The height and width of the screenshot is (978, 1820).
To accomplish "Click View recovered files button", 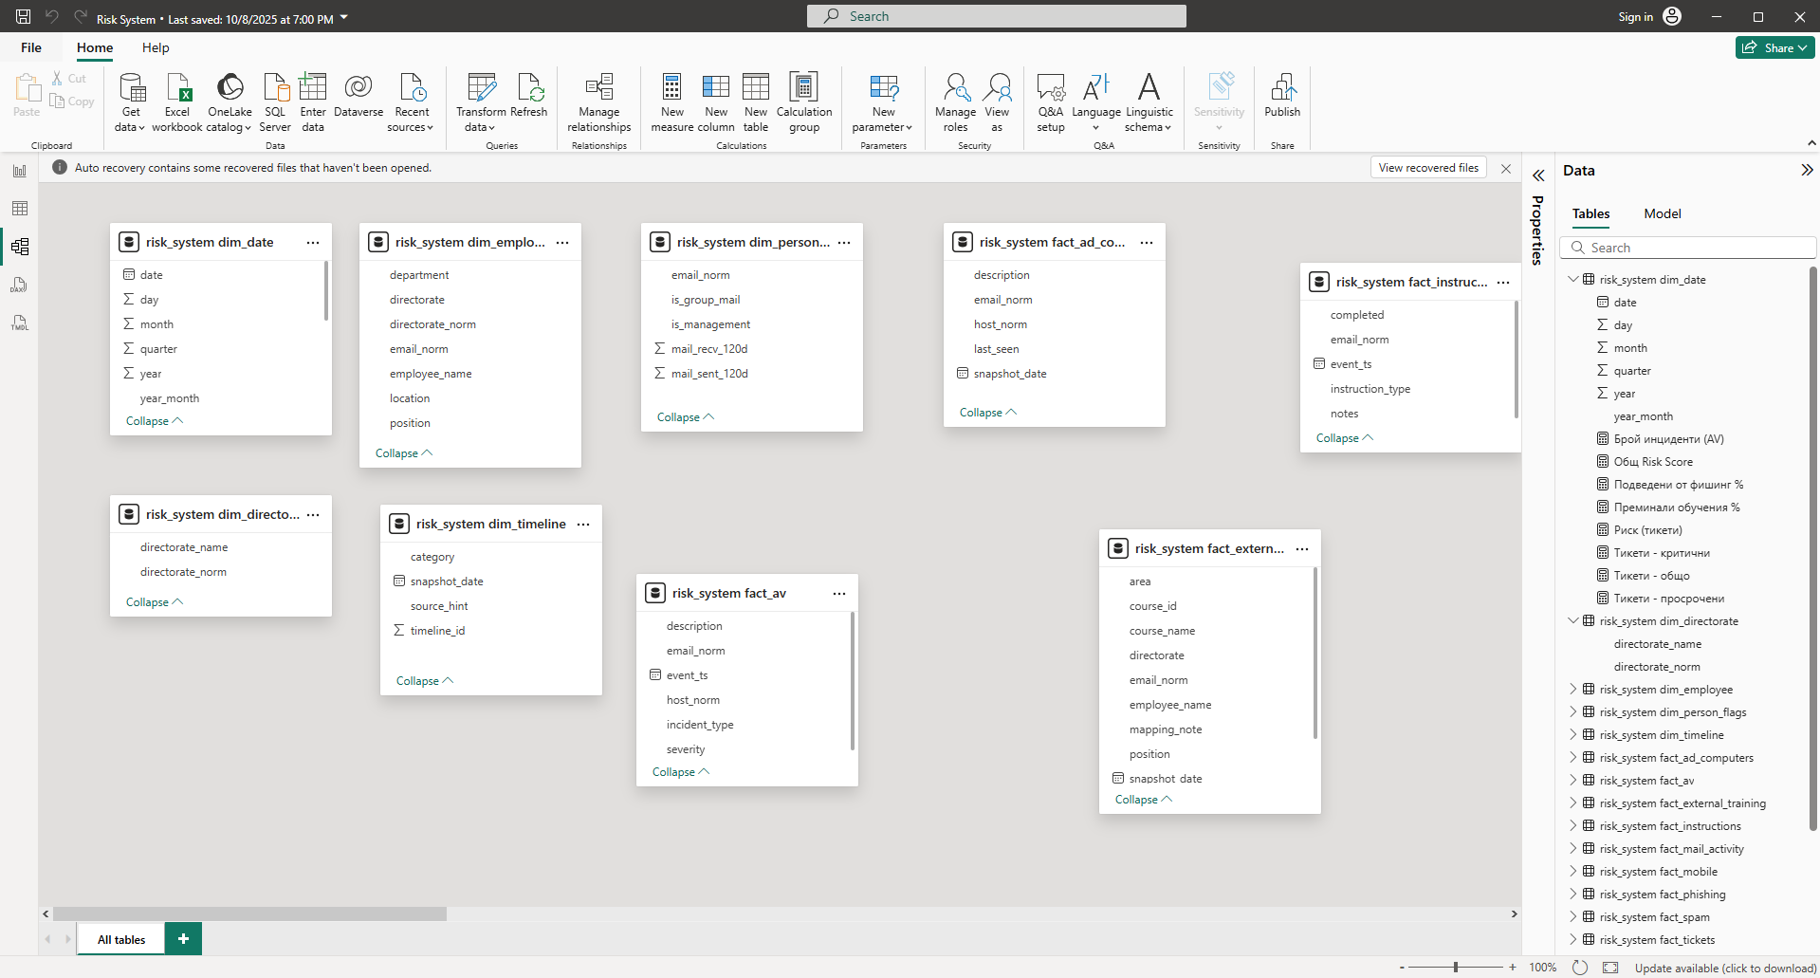I will [1427, 168].
